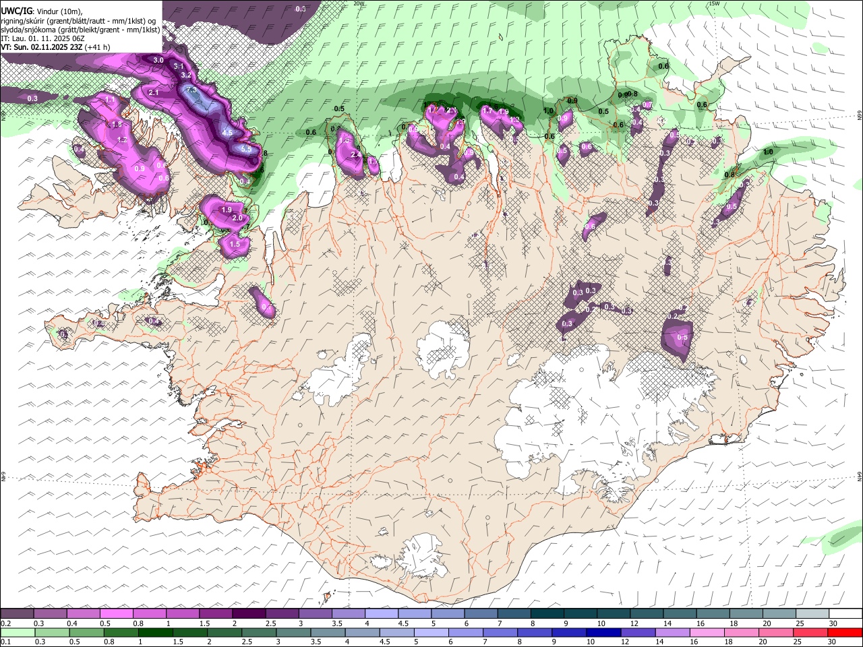This screenshot has height=647, width=863.
Task: Click the "2.1" snowfall value on the map
Action: 153,92
